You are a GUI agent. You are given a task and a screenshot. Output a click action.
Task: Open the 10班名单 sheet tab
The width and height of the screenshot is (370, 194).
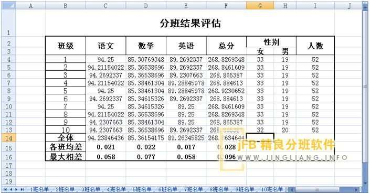click(272, 189)
